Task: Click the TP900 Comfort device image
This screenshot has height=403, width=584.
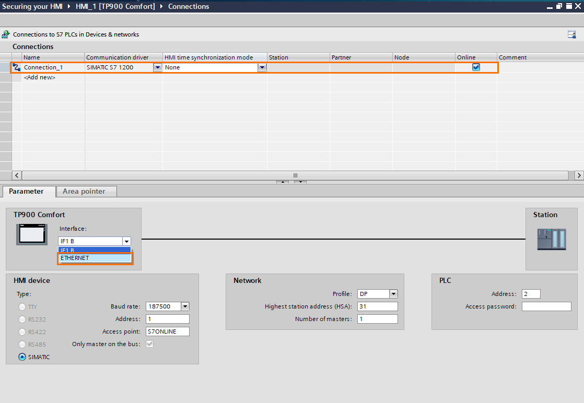Action: (31, 235)
